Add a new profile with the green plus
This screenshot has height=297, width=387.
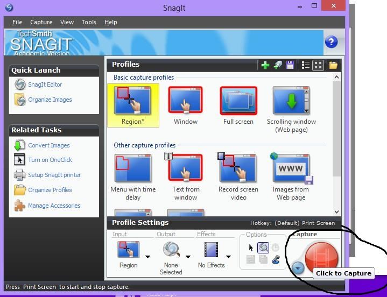(265, 65)
